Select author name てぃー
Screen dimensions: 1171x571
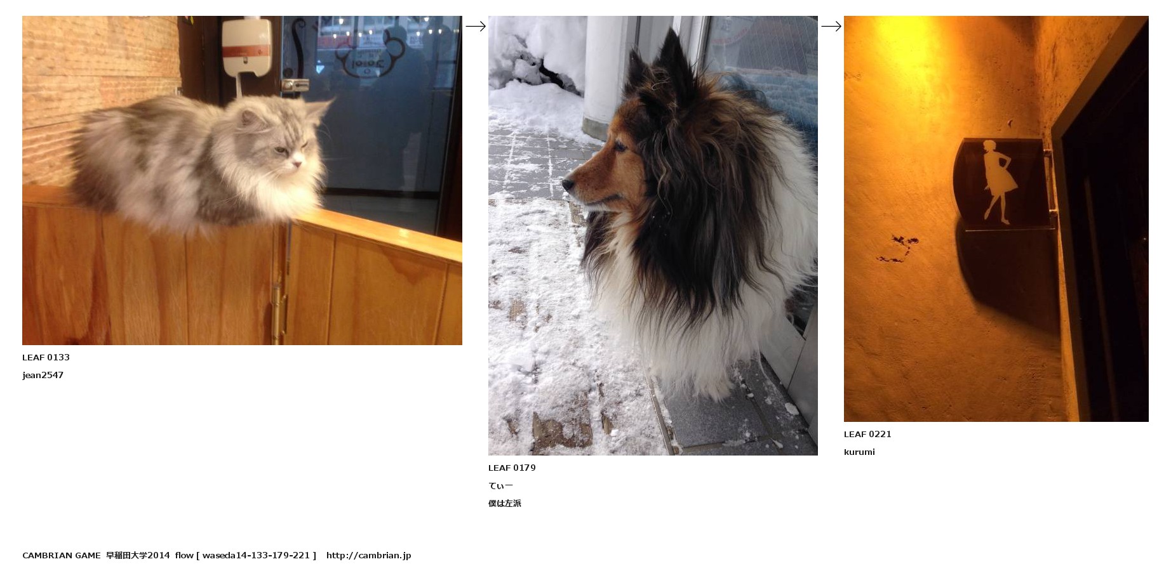pos(500,485)
